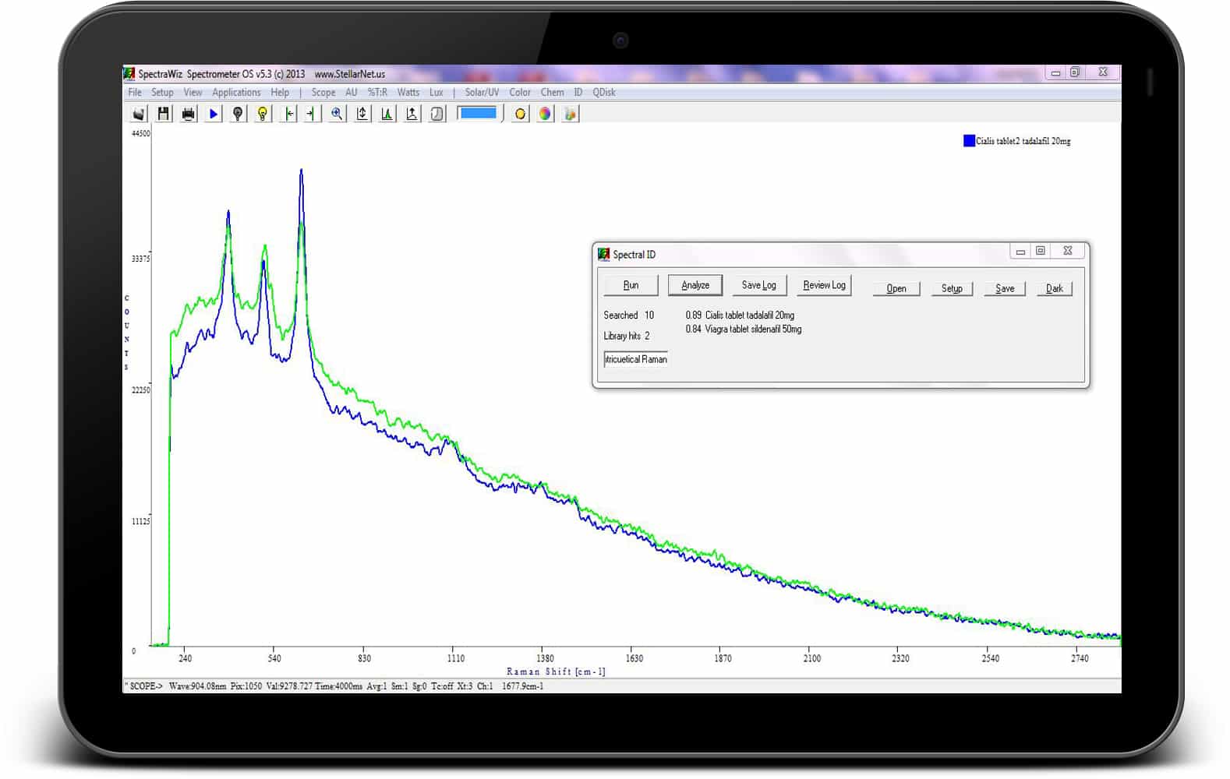Click the Dark button in Spectral ID

pos(1055,288)
